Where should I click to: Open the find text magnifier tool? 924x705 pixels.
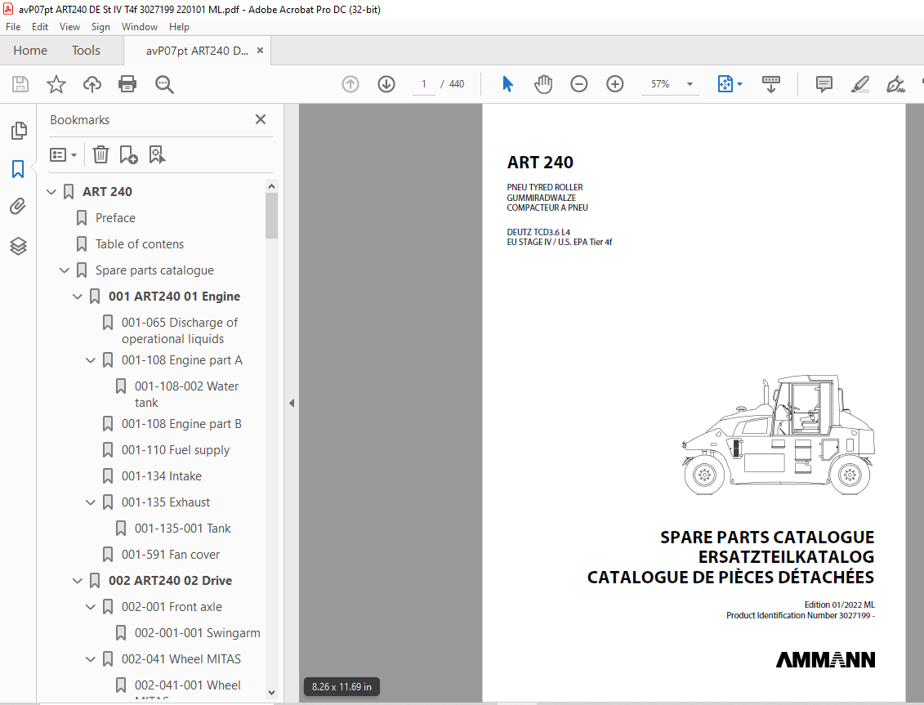pos(164,84)
